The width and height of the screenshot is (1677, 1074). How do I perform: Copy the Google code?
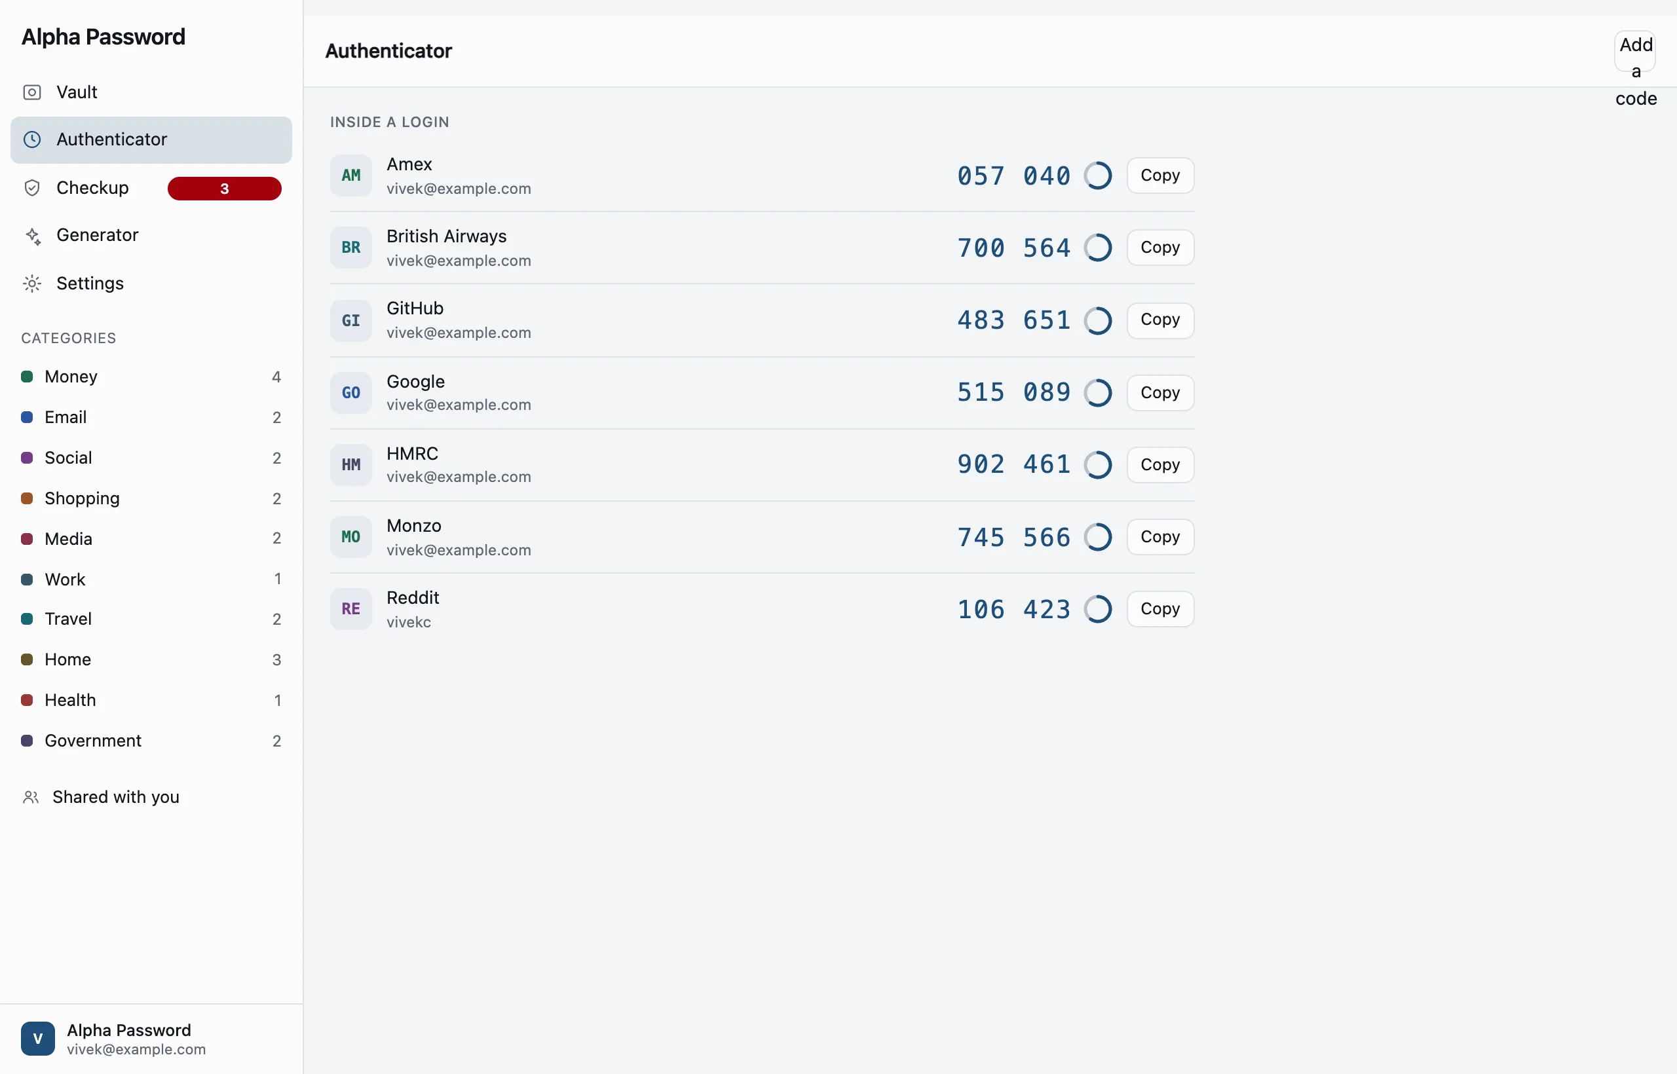click(1160, 393)
